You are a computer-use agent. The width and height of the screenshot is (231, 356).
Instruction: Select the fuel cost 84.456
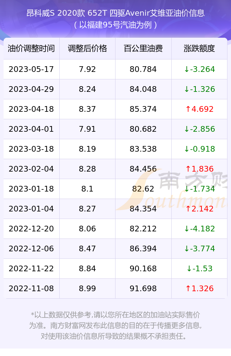143,169
